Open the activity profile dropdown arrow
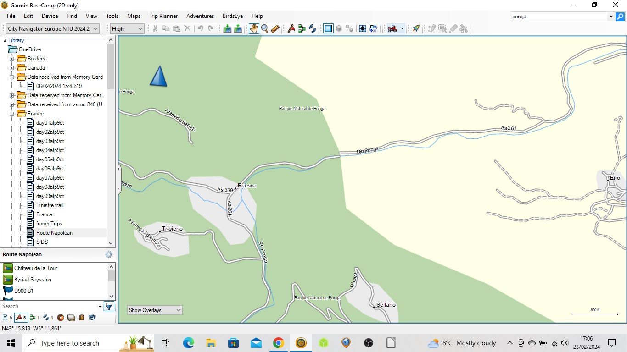Viewport: 627px width, 352px height. pyautogui.click(x=402, y=28)
